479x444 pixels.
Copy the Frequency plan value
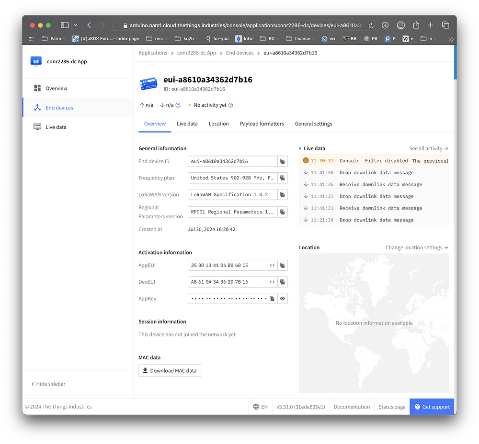(282, 178)
